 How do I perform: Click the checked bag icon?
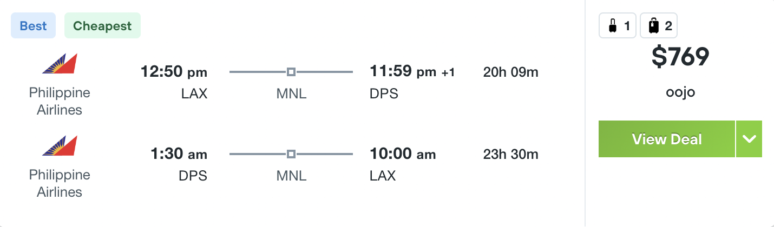point(654,26)
